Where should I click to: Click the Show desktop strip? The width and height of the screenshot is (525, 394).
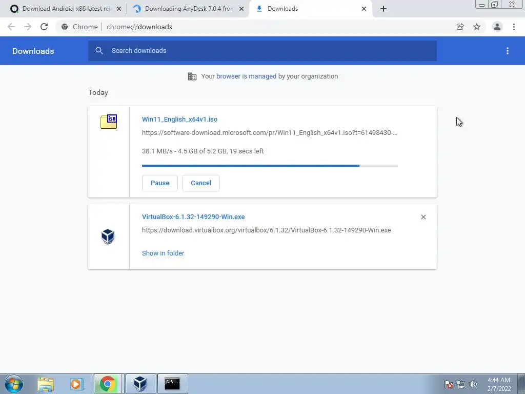[x=521, y=384]
